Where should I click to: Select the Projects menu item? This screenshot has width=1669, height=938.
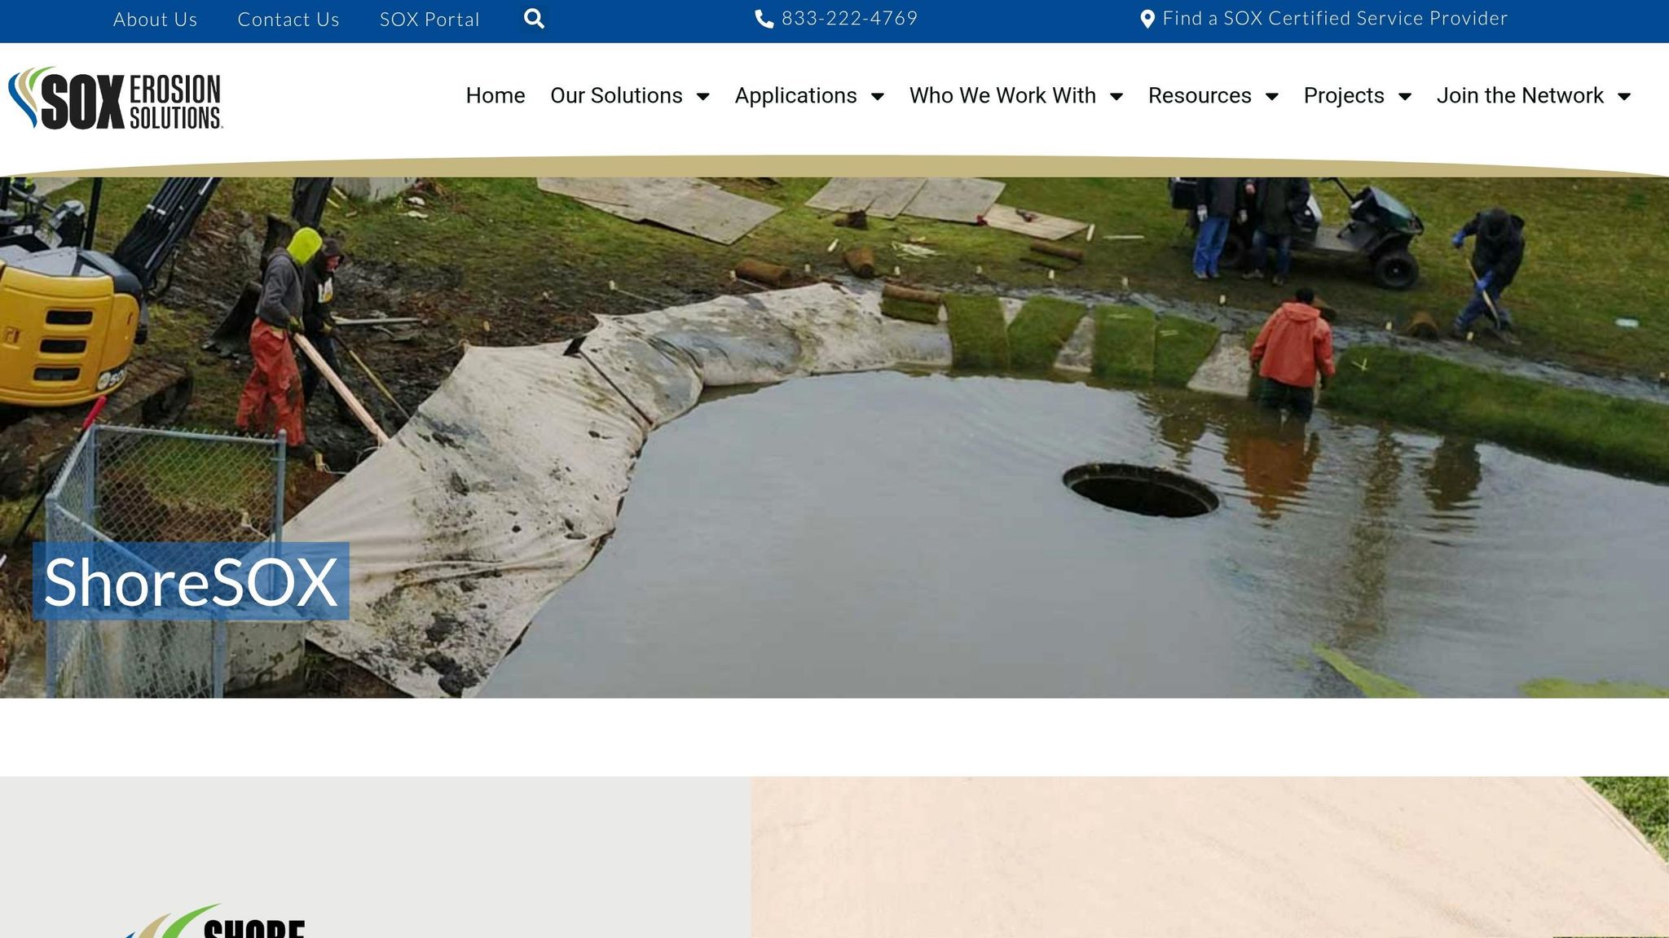tap(1343, 95)
